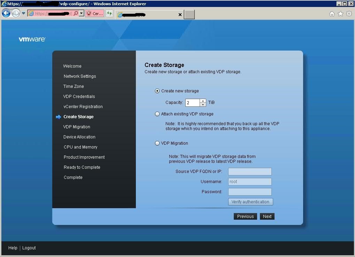Image resolution: width=355 pixels, height=257 pixels.
Task: Open the Internet Explorer Tools gear menu
Action: pyautogui.click(x=349, y=14)
